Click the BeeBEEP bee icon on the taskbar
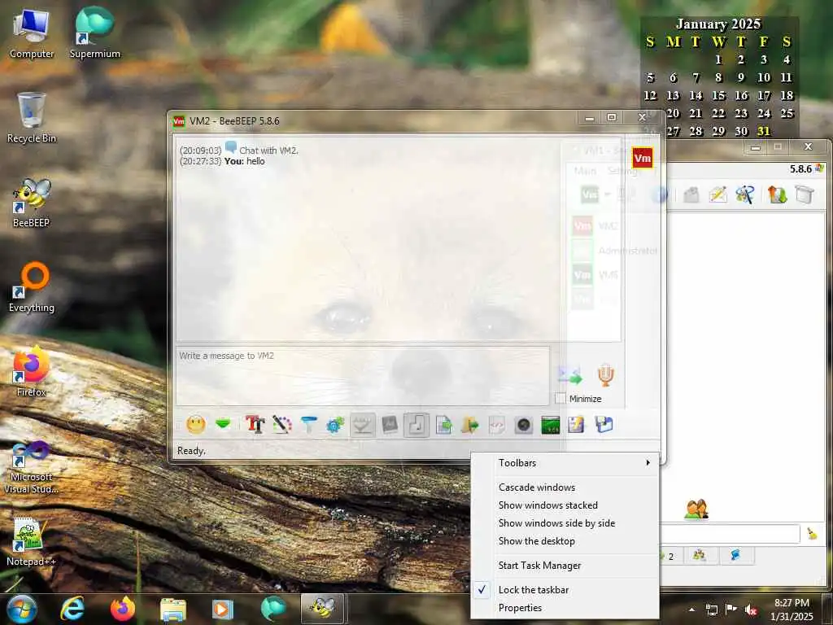Screen dimensions: 833x625 coord(323,609)
